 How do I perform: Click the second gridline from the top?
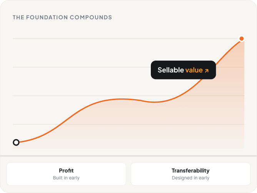point(82,67)
